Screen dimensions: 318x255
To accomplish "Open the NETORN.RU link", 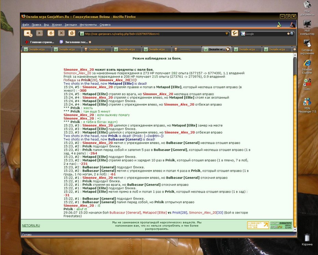I will (x=31, y=226).
